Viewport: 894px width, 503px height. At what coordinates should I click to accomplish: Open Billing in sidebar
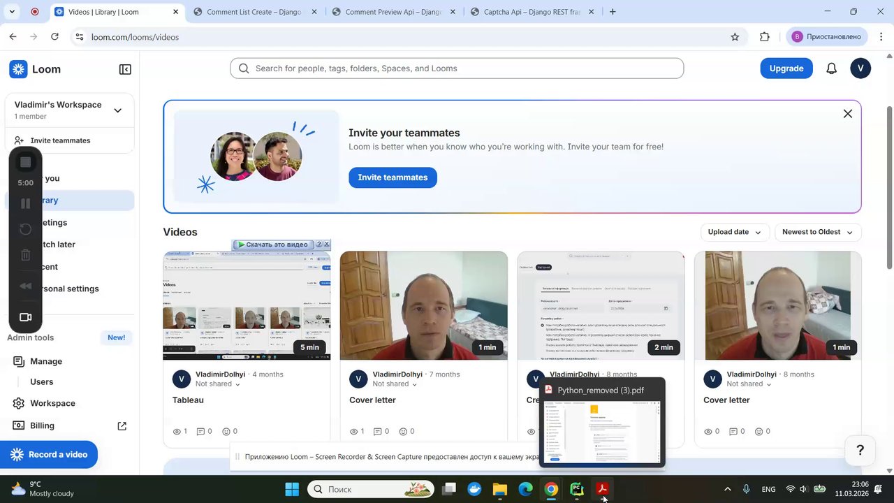pyautogui.click(x=42, y=425)
